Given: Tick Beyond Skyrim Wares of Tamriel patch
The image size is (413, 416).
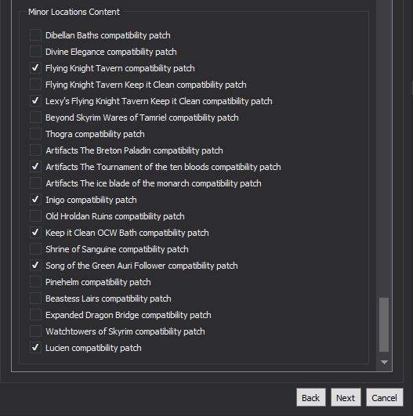Looking at the screenshot, I should point(35,118).
